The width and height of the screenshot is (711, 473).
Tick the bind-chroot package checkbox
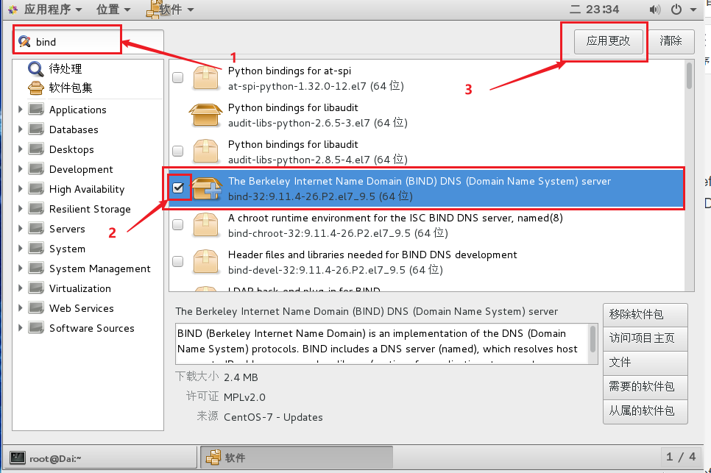178,224
